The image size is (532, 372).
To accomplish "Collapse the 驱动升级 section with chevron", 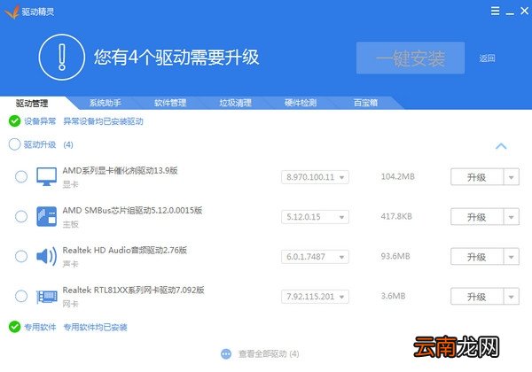I will [x=501, y=146].
